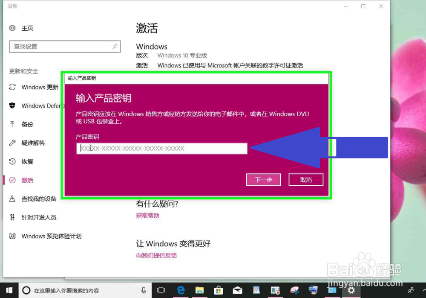Open Mail from the taskbar
This screenshot has width=426, height=298.
237,290
